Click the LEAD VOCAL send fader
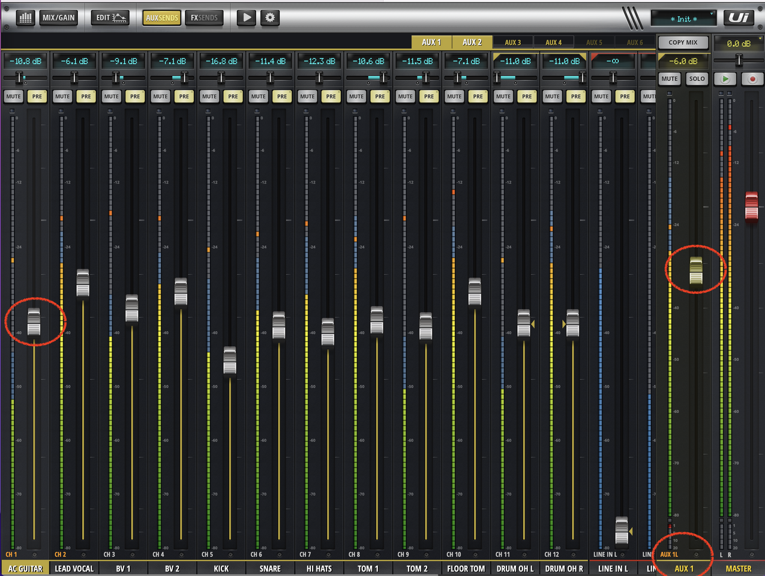This screenshot has width=765, height=576. (83, 283)
